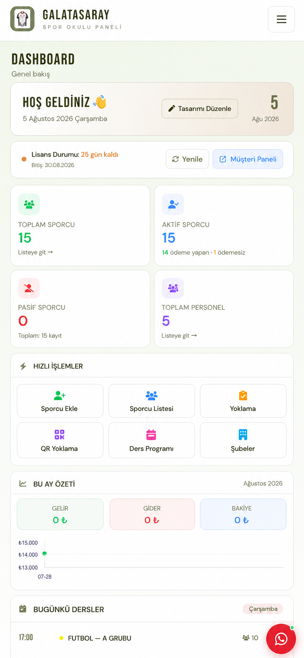
Task: Click the Bu Ay Özeti chart icon
Action: coord(23,484)
